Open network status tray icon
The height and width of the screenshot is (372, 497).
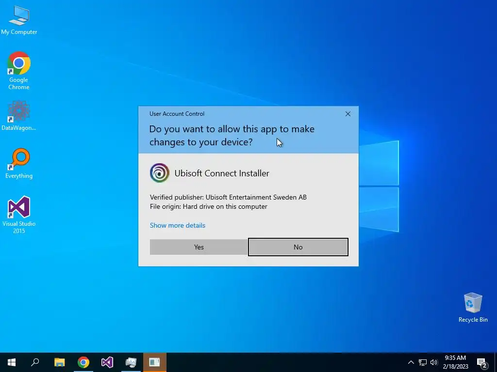(423, 362)
